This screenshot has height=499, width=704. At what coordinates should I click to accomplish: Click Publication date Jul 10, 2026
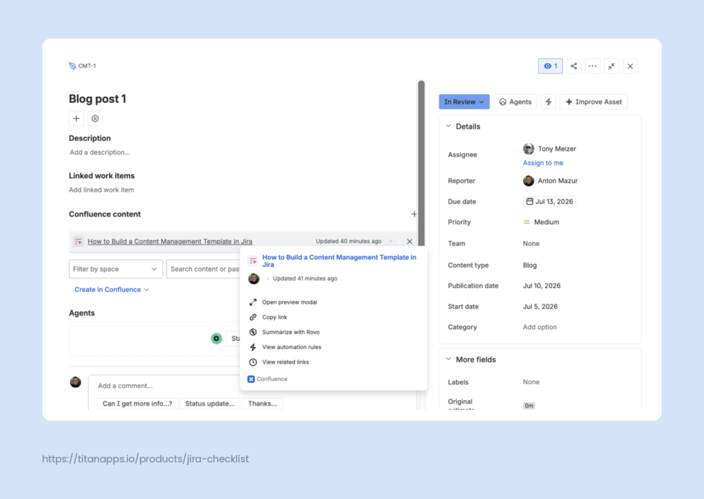pos(542,286)
